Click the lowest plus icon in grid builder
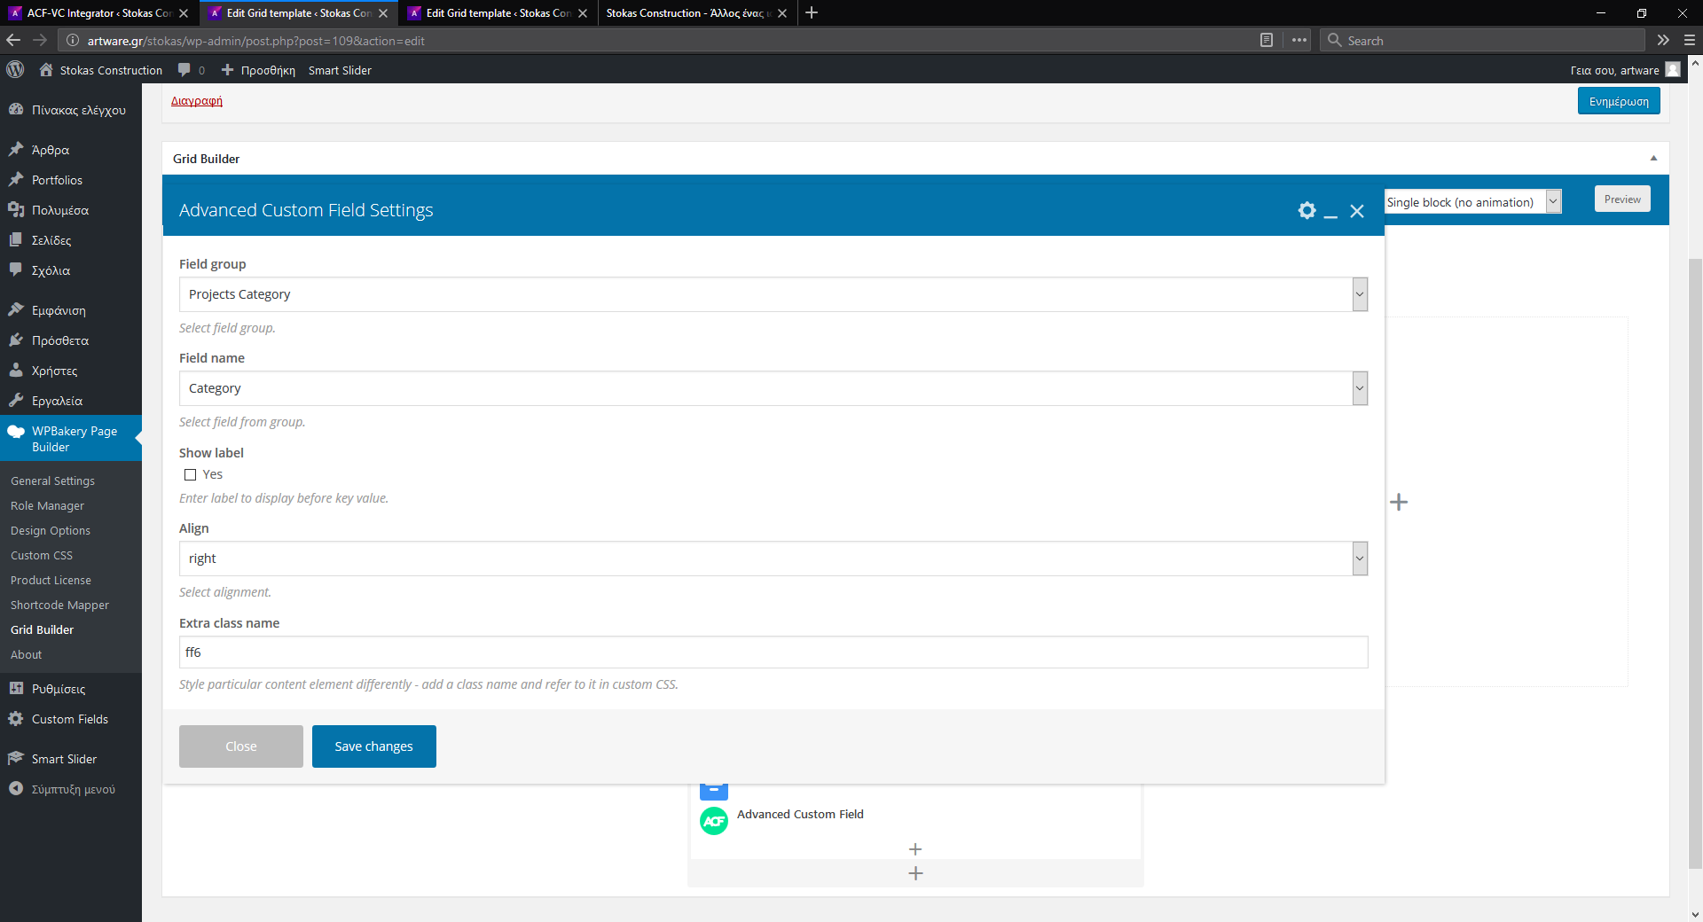The image size is (1703, 922). (x=916, y=873)
